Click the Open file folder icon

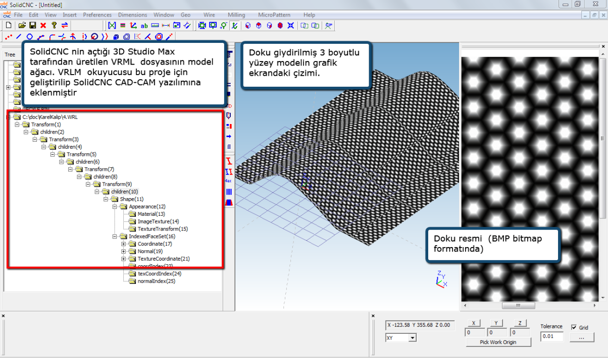point(22,25)
